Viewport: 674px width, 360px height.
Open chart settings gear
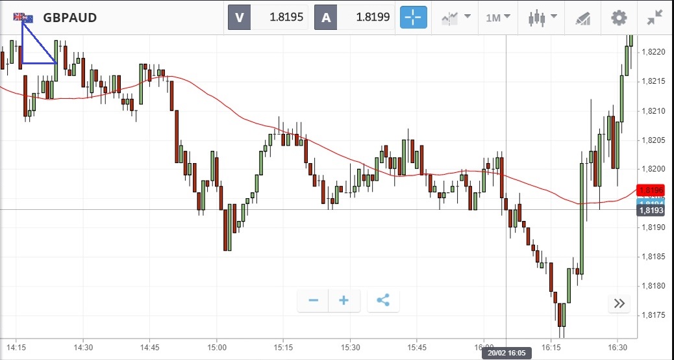tap(619, 18)
